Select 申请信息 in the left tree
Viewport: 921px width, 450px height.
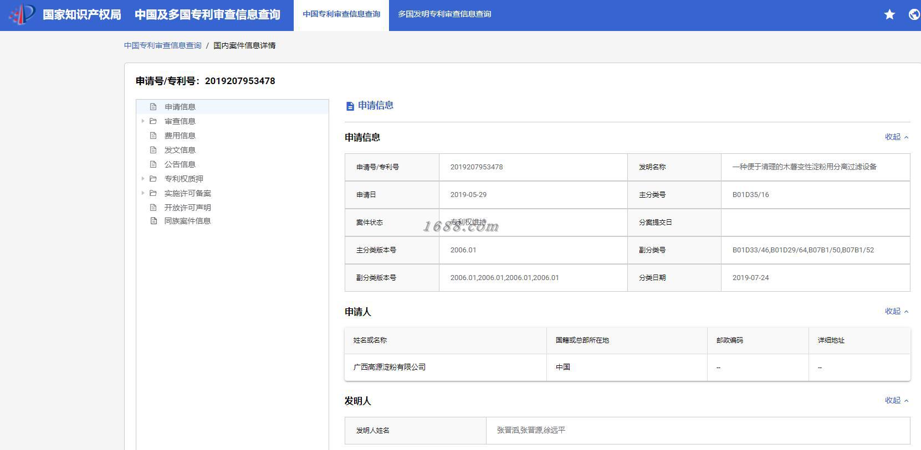click(180, 107)
